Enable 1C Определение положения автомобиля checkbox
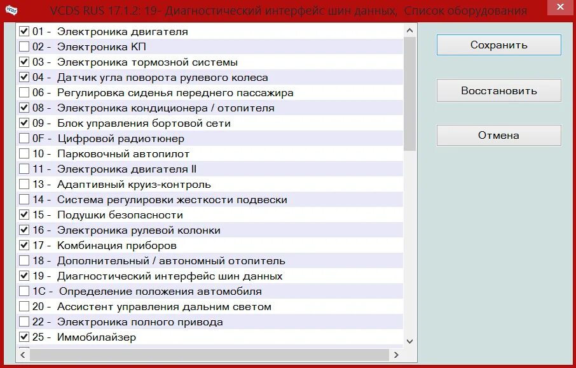This screenshot has height=368, width=576. [x=24, y=291]
